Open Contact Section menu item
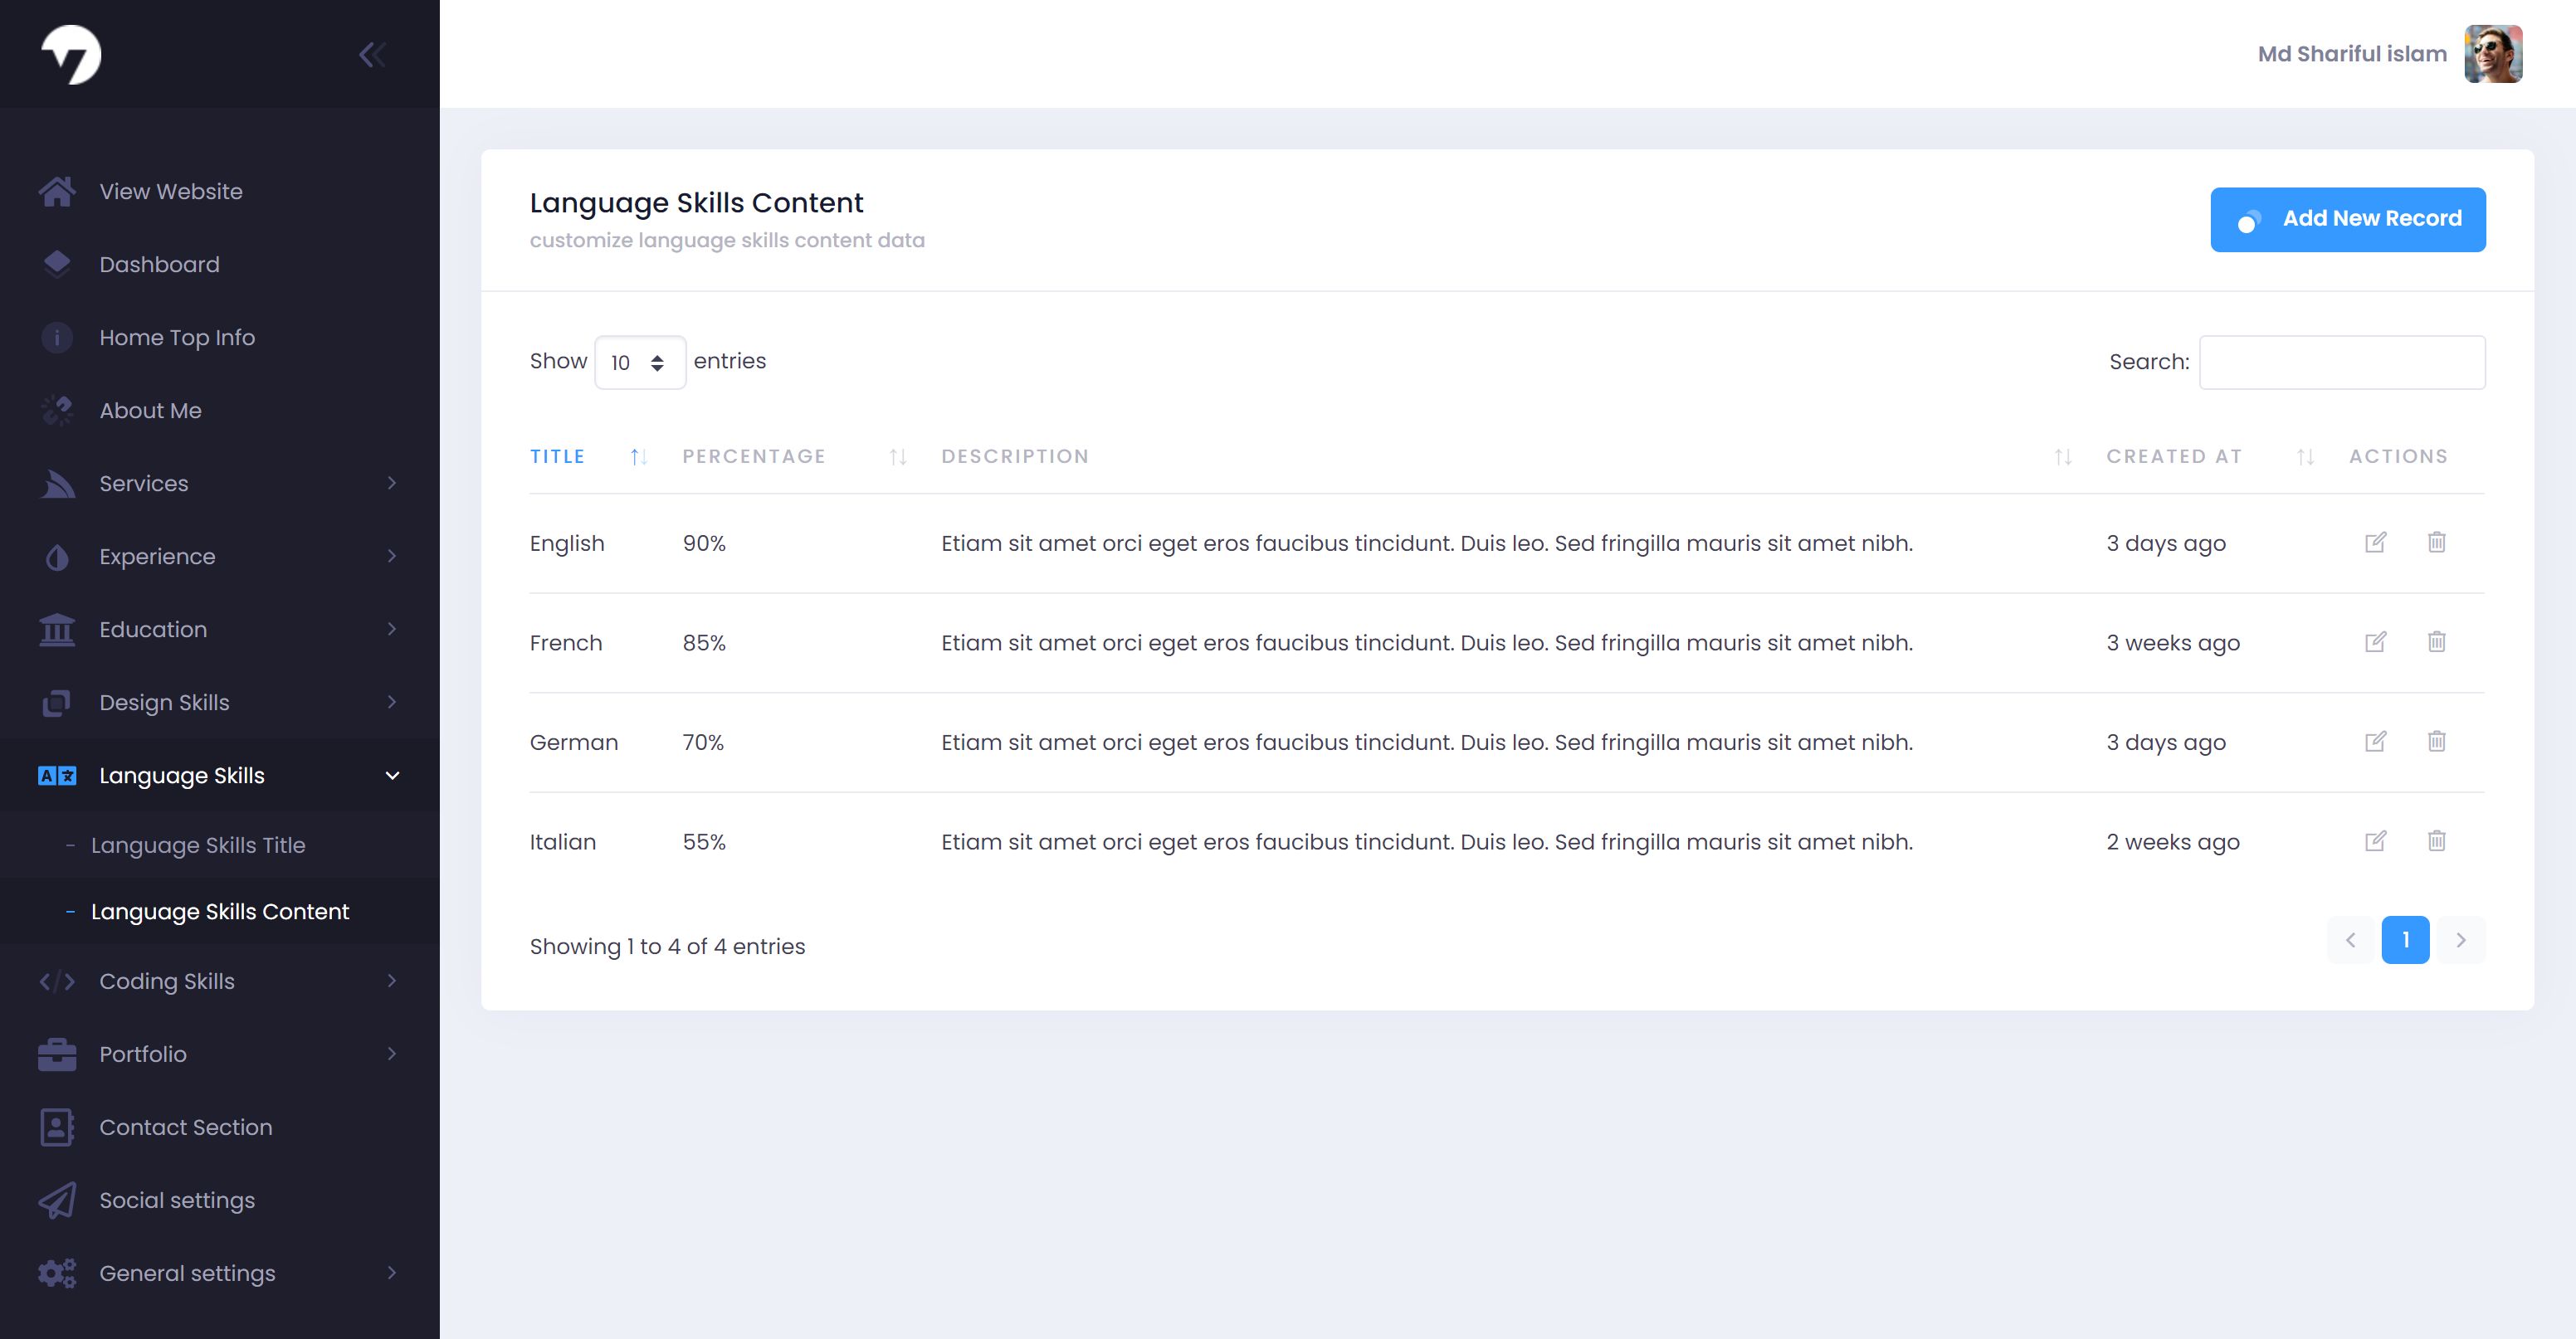The image size is (2576, 1339). coord(220,1127)
